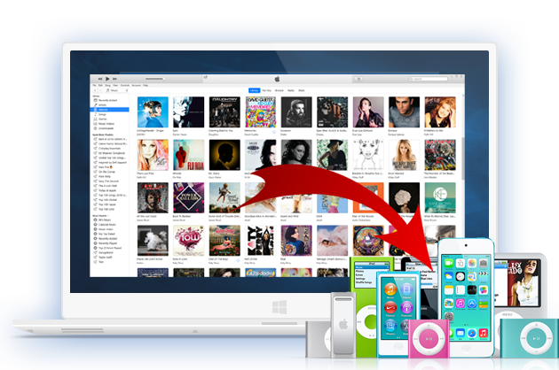
Task: Open the View menu
Action: (115, 85)
